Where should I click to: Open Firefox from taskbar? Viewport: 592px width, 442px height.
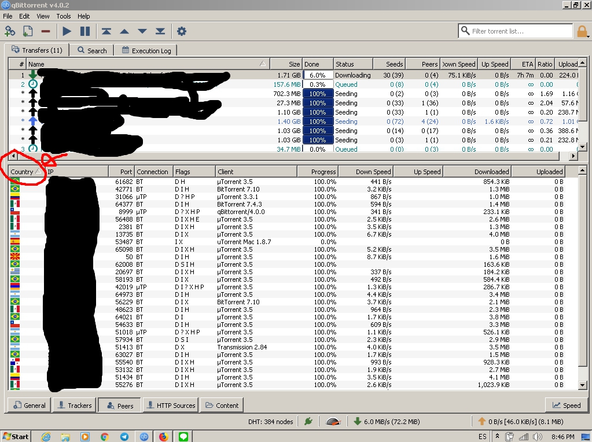pos(163,436)
